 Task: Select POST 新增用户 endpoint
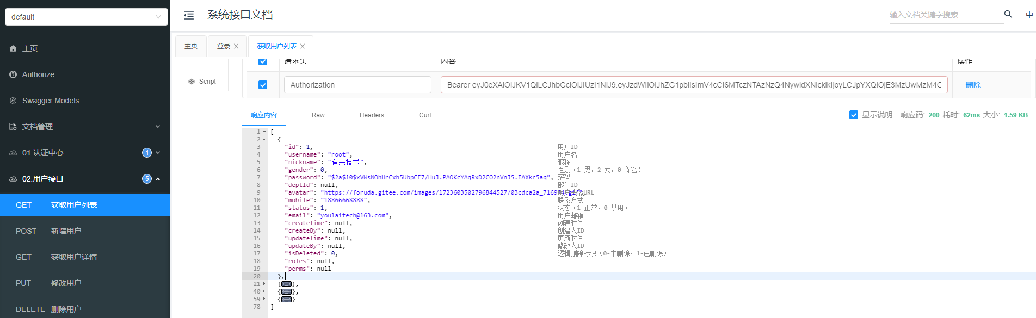(85, 231)
